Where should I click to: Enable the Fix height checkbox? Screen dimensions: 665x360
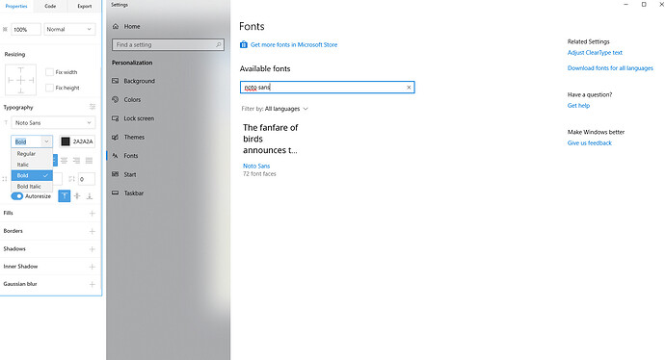(x=49, y=88)
